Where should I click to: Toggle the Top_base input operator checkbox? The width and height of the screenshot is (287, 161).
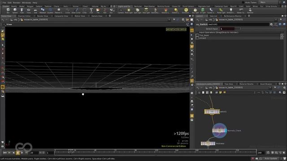[197, 35]
